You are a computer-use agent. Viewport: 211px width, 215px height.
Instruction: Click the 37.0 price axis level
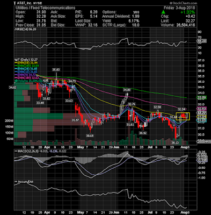tap(200, 60)
